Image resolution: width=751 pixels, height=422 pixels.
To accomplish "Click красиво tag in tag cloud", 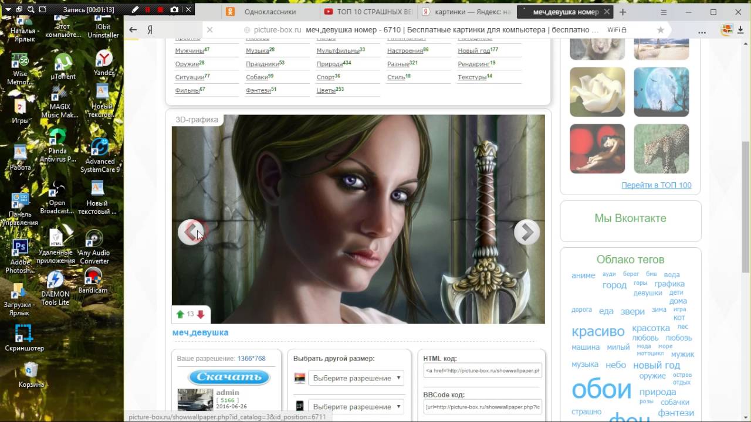I will [x=598, y=331].
